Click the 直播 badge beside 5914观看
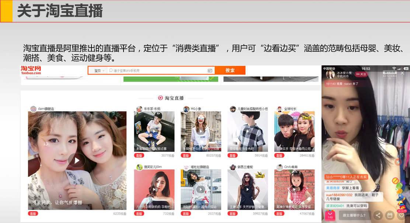Image resolution: width=410 pixels, height=223 pixels. tap(232, 155)
